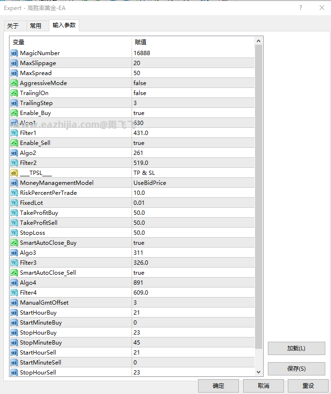Image resolution: width=331 pixels, height=394 pixels.
Task: Click the TrailingStep integer icon
Action: [x=14, y=103]
